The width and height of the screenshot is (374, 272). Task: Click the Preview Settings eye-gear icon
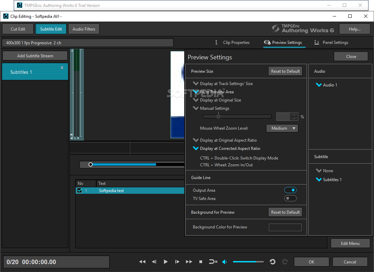(x=267, y=42)
